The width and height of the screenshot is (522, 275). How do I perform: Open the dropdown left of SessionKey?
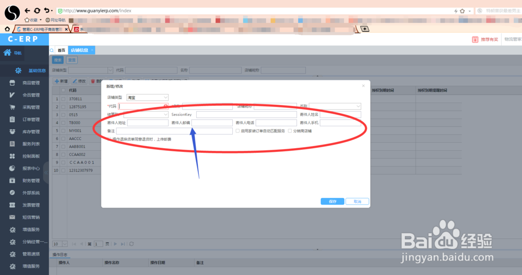(x=146, y=114)
